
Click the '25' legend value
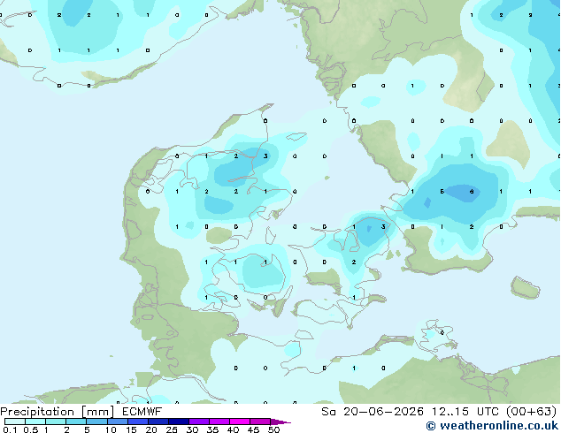(x=172, y=429)
